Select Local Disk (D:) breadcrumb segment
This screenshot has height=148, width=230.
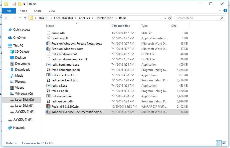click(63, 18)
